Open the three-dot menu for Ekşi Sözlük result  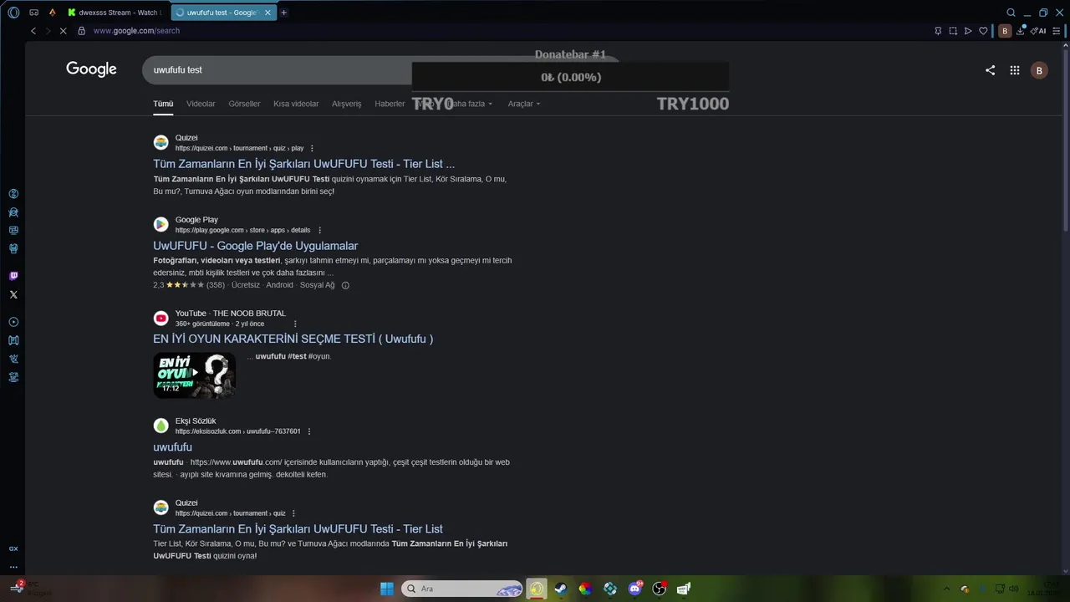pyautogui.click(x=309, y=431)
